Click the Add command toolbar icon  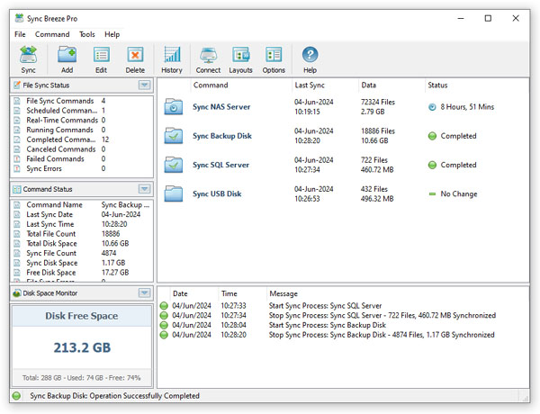[x=67, y=55]
